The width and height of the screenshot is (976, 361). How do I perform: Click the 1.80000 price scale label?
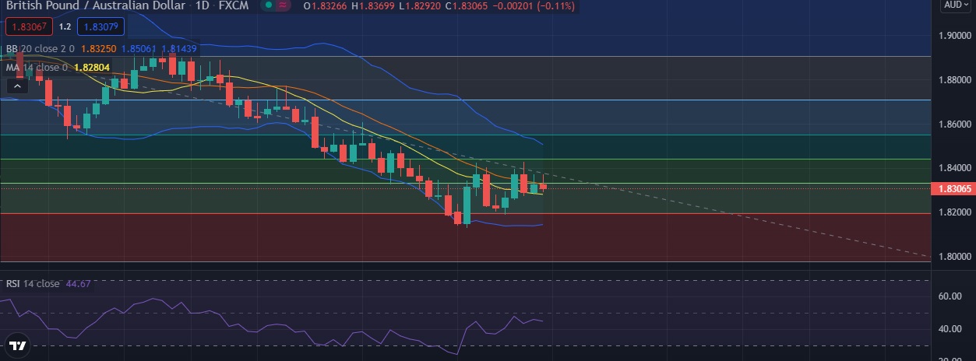pyautogui.click(x=954, y=257)
